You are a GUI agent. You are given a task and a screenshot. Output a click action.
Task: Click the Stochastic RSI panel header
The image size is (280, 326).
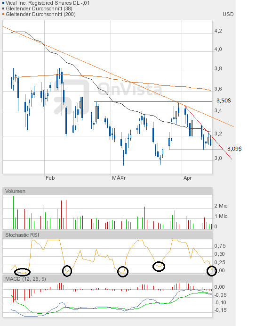coord(107,235)
